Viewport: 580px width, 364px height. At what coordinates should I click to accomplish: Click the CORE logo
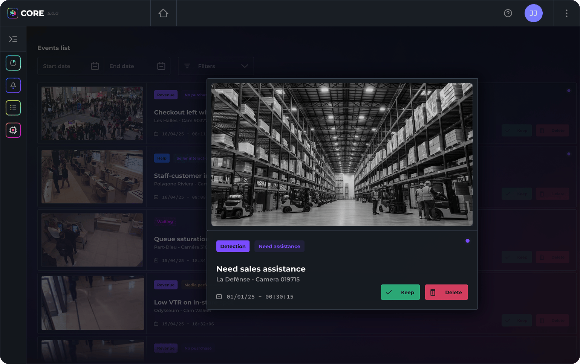tap(26, 13)
